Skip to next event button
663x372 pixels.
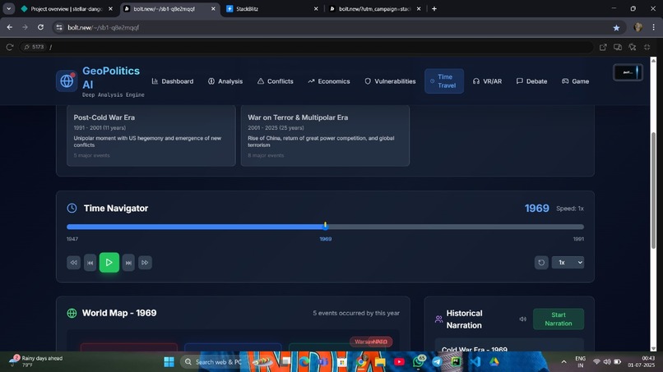pos(128,263)
